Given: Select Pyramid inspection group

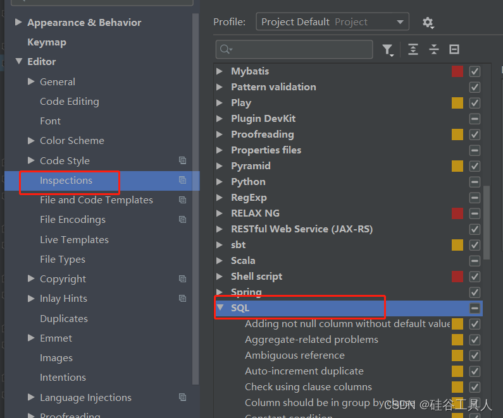Looking at the screenshot, I should pyautogui.click(x=251, y=166).
